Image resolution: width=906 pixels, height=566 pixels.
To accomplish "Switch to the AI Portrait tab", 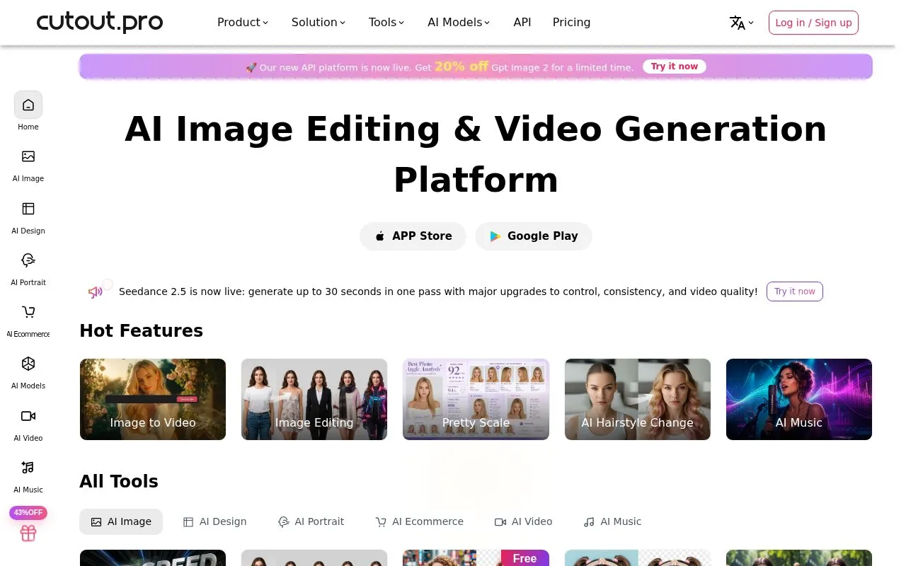I will [x=311, y=522].
